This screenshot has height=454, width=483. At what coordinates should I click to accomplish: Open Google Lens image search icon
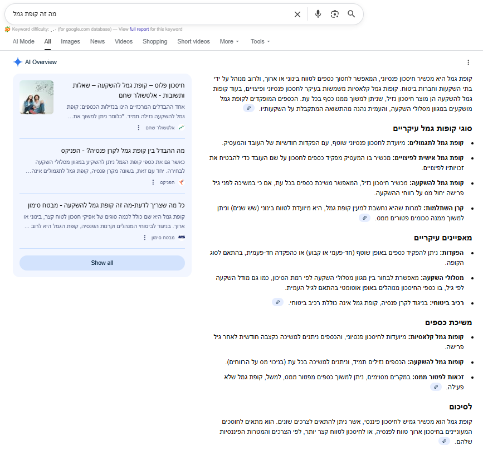[x=334, y=14]
